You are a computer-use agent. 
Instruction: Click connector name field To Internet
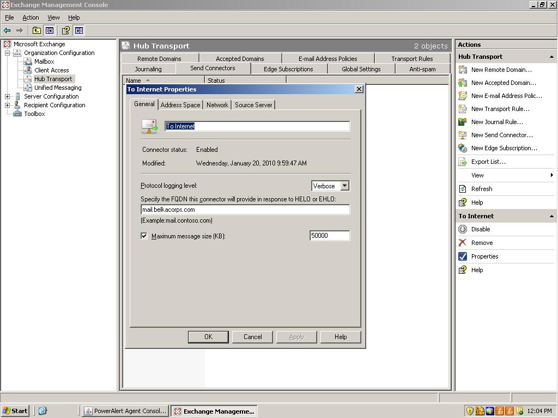[x=257, y=126]
